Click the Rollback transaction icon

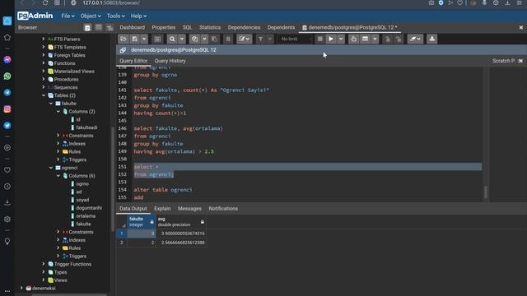399,39
